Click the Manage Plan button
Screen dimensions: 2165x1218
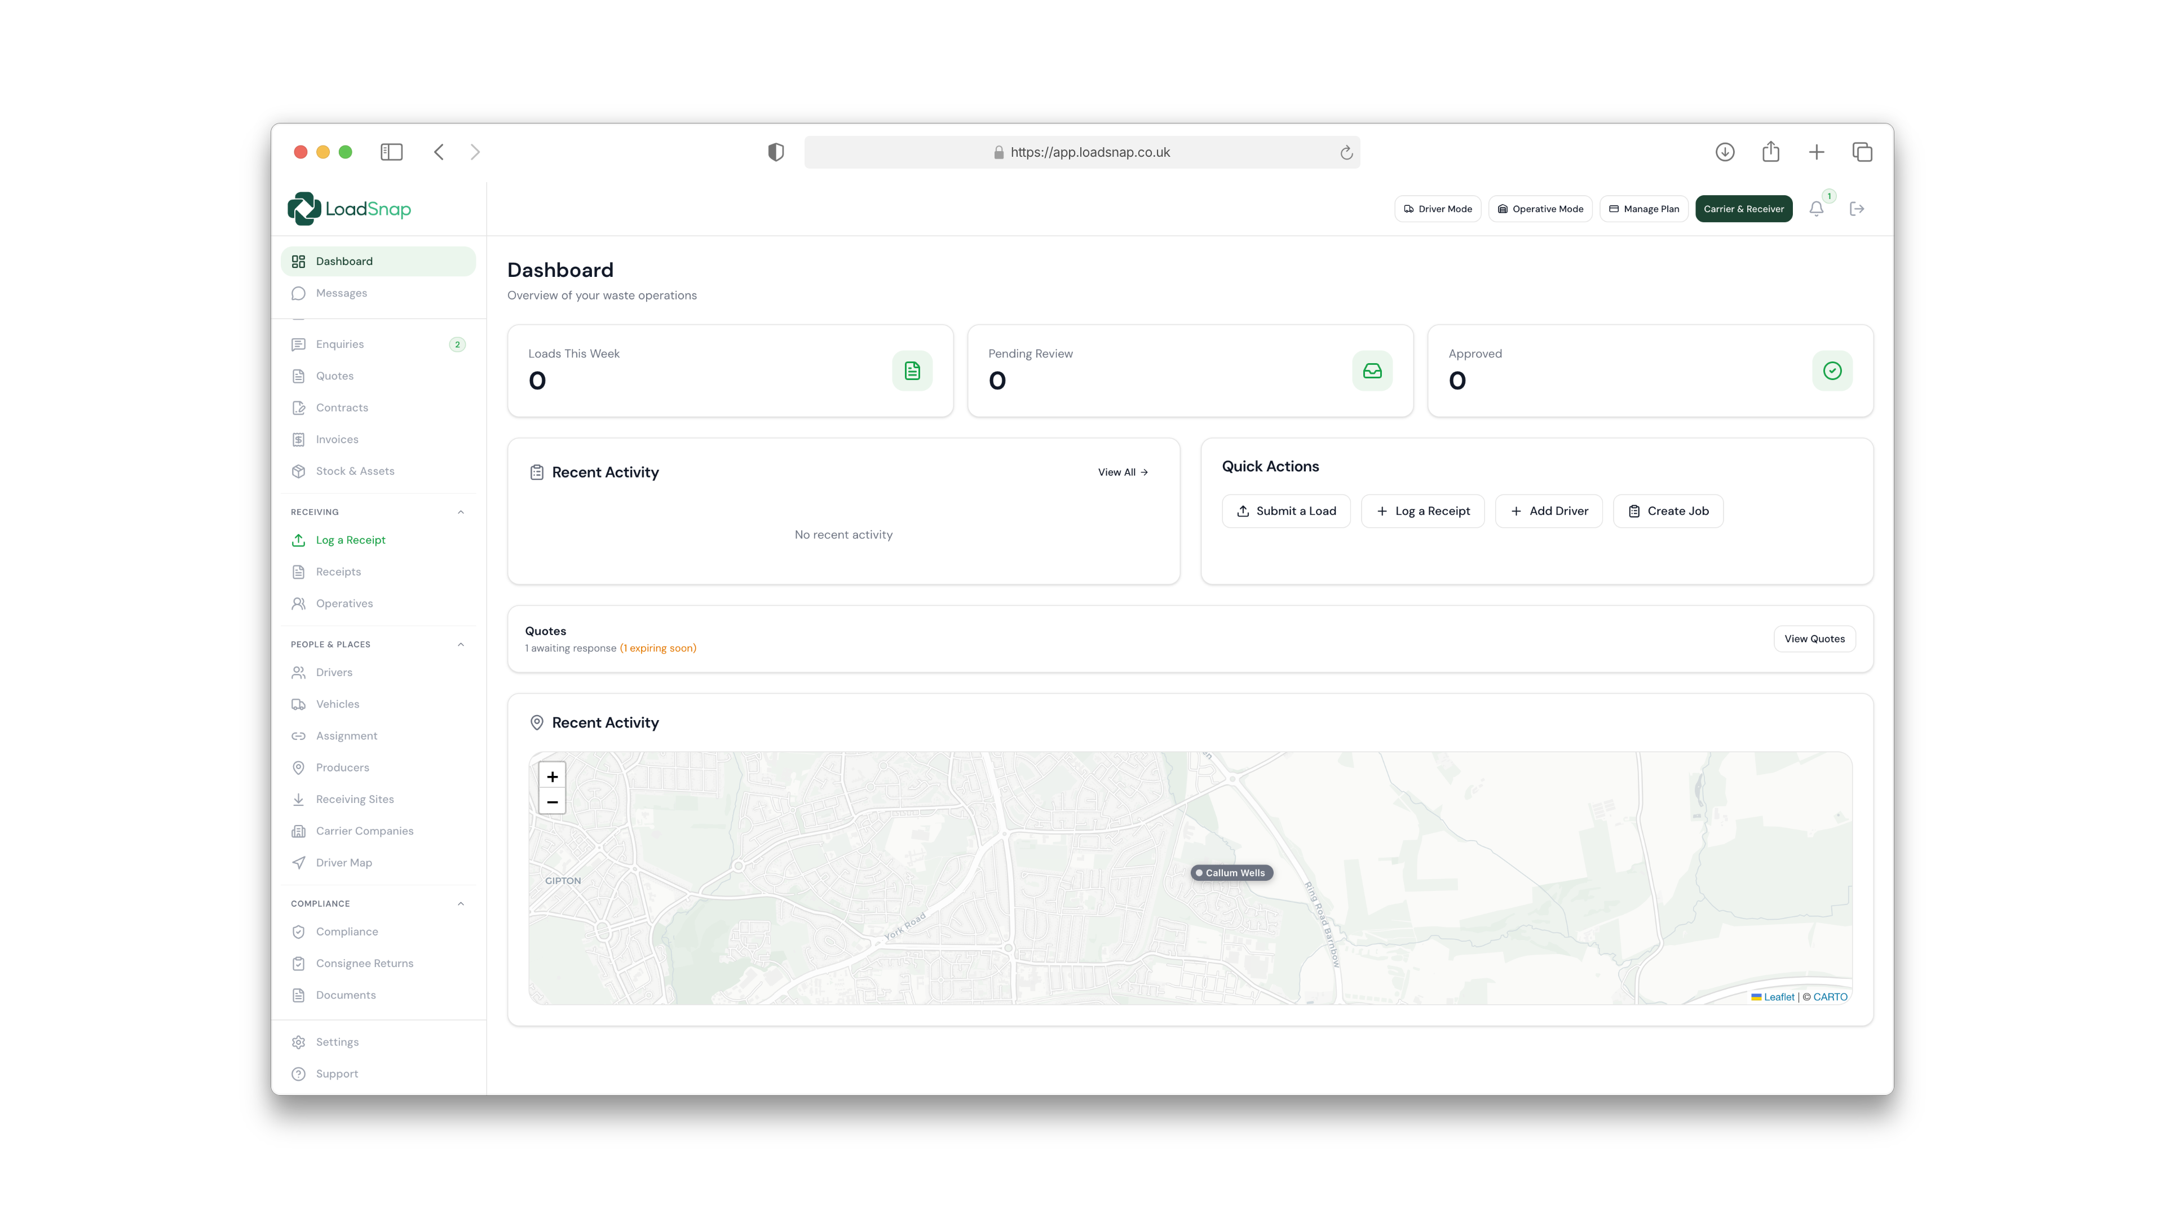click(1643, 209)
